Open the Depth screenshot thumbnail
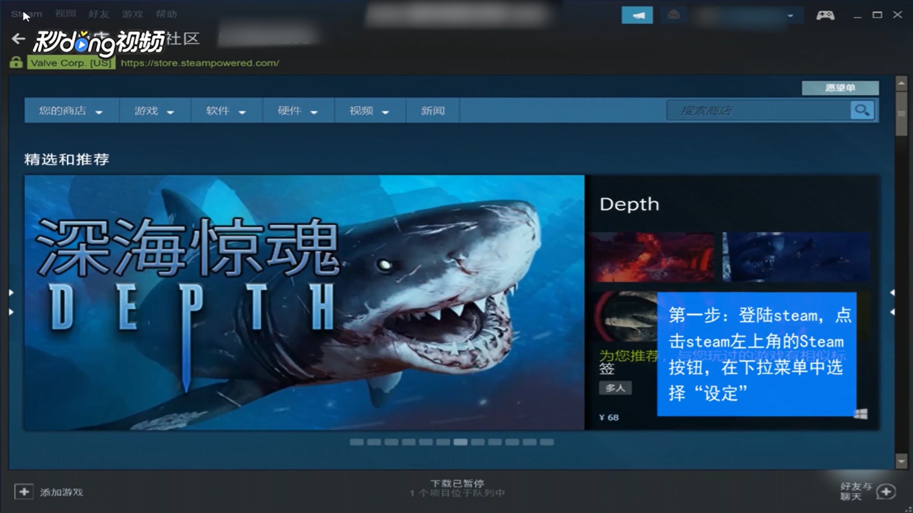Viewport: 913px width, 513px height. pos(652,256)
